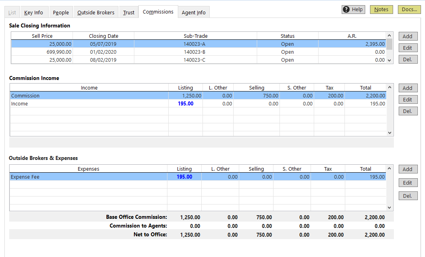This screenshot has height=257, width=425.
Task: Add a new Sale Closing entry
Action: point(408,36)
